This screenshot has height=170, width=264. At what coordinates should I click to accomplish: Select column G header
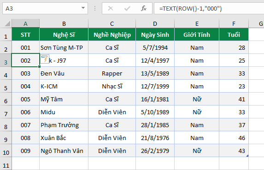coord(257,24)
